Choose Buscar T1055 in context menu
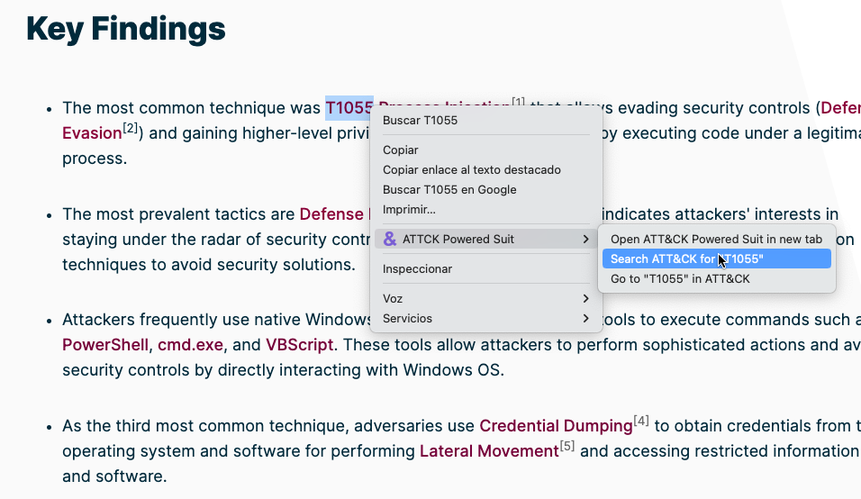The width and height of the screenshot is (861, 499). [420, 120]
